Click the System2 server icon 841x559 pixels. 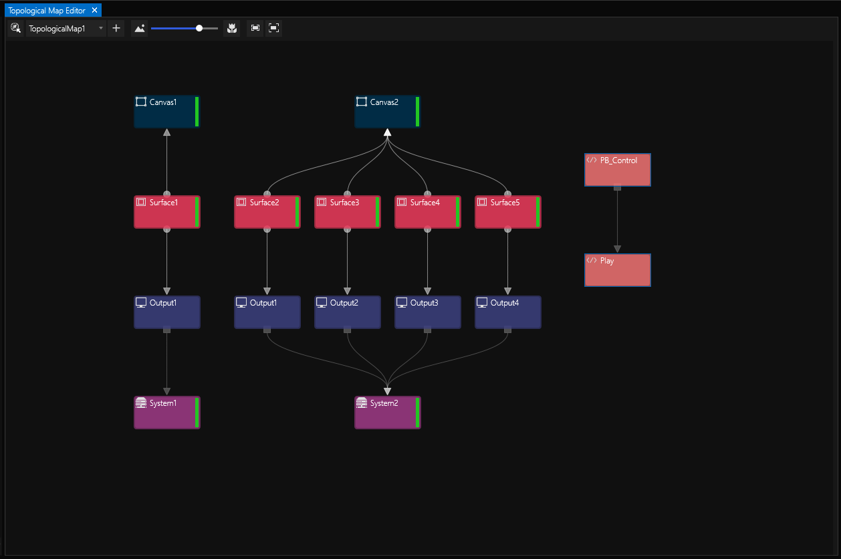click(x=362, y=403)
